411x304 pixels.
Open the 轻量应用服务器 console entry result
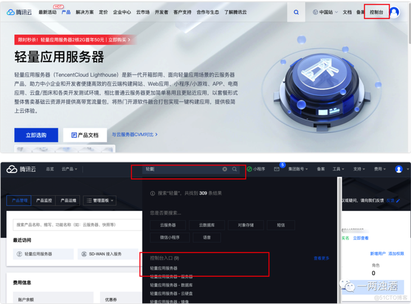tap(164, 268)
